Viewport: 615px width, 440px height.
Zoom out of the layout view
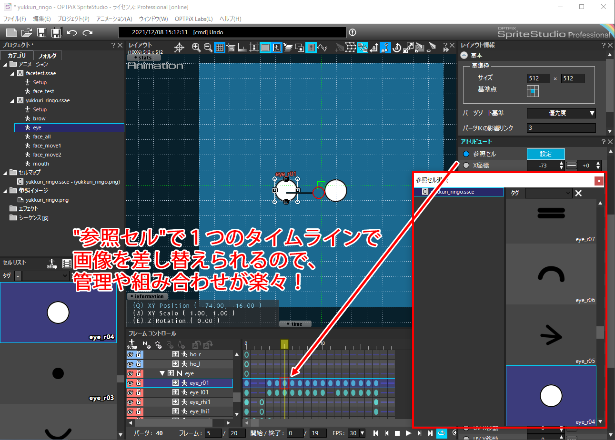click(208, 47)
